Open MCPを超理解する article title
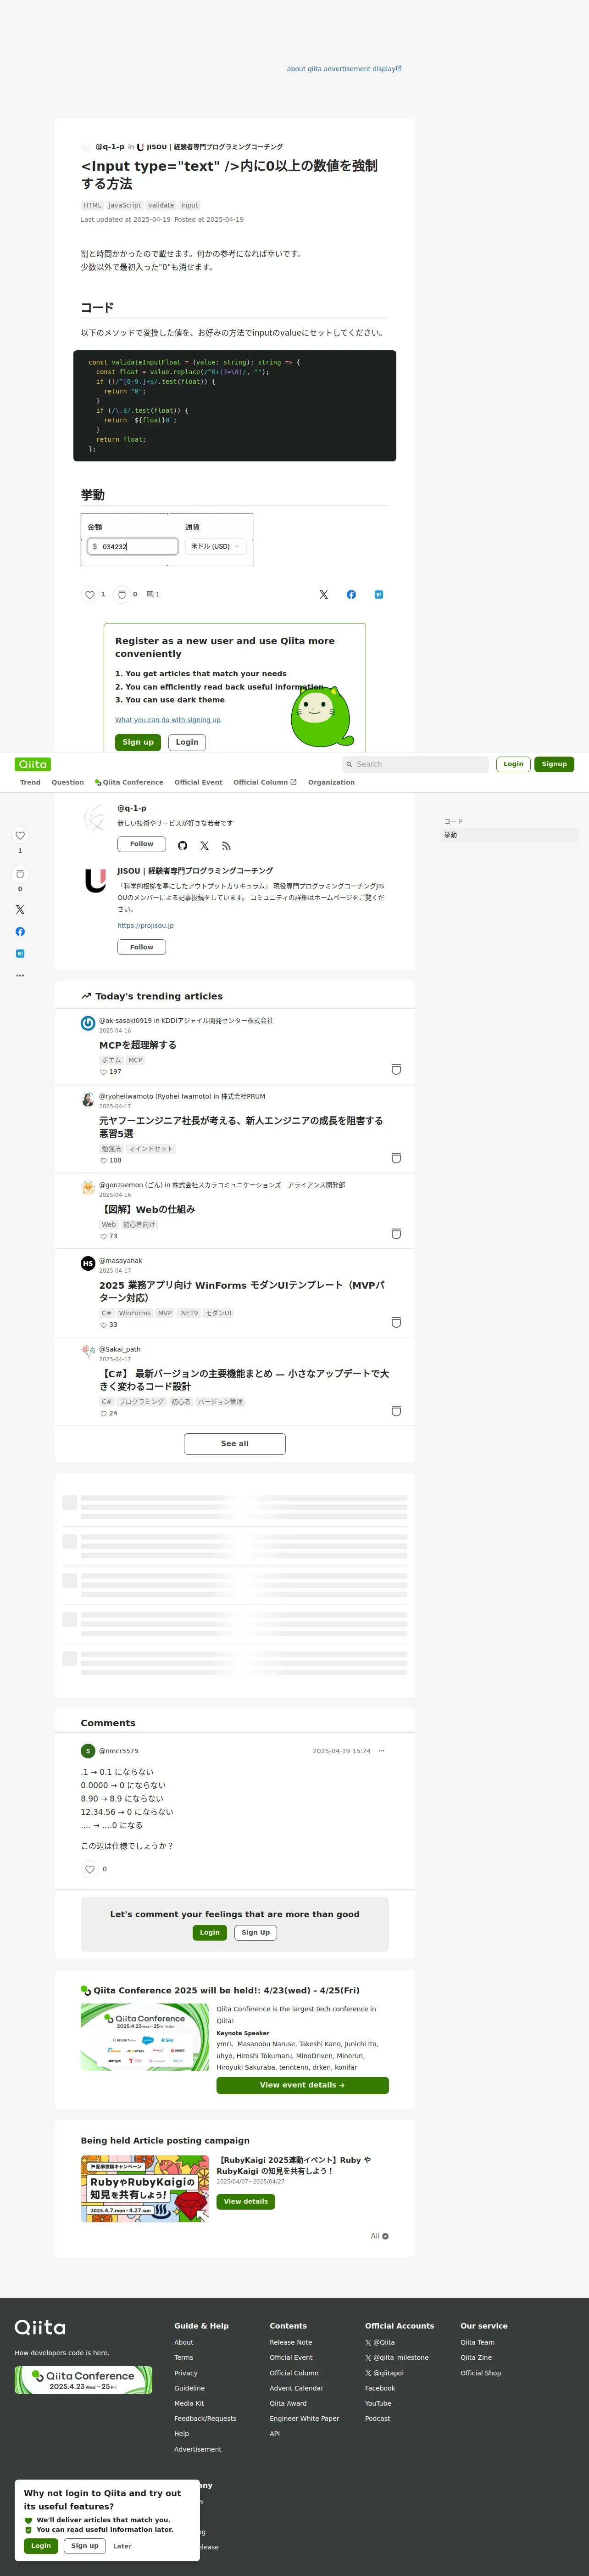589x2576 pixels. coord(138,1045)
